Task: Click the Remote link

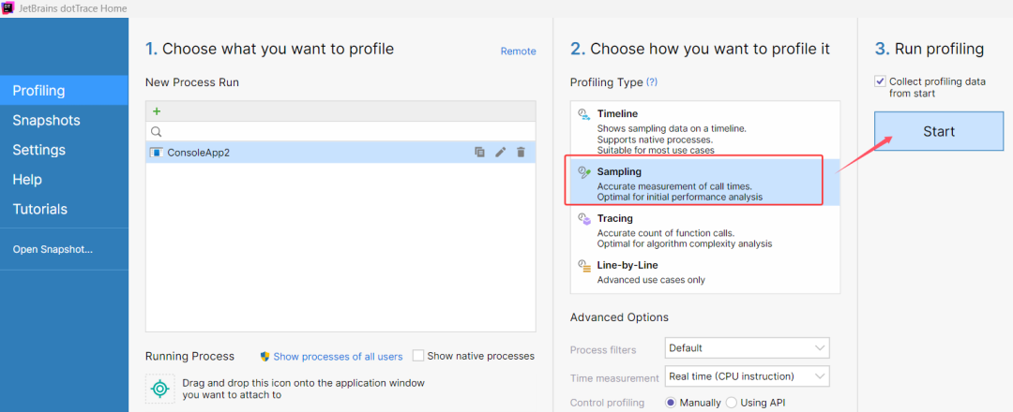Action: (x=518, y=51)
